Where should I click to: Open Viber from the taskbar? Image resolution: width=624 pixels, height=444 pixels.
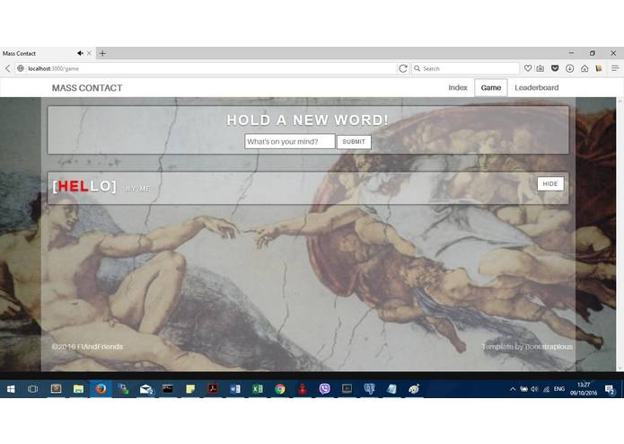click(325, 388)
